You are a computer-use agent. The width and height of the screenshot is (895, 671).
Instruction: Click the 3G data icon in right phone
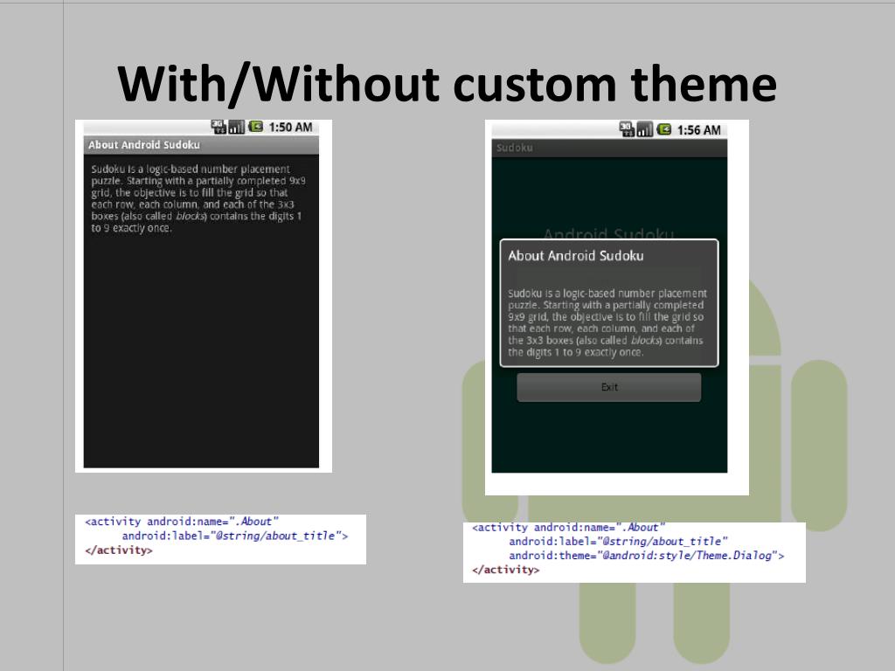[x=627, y=129]
